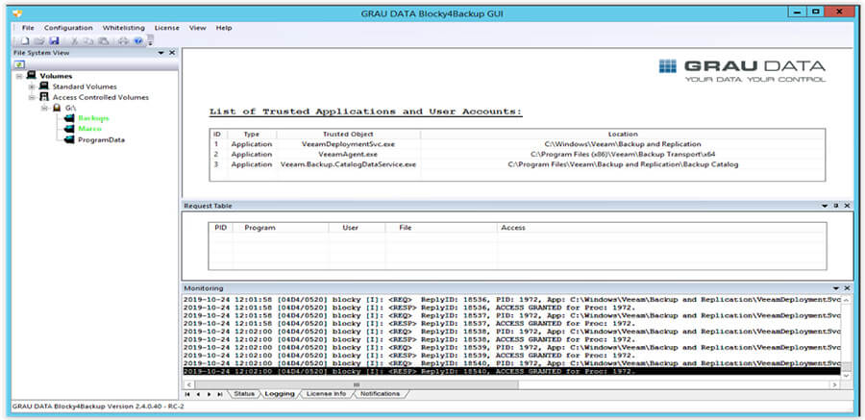Close the Monitoring panel

pos(847,288)
